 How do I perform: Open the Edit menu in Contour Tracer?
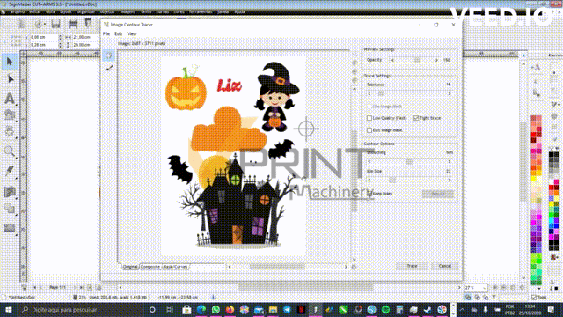tap(118, 33)
